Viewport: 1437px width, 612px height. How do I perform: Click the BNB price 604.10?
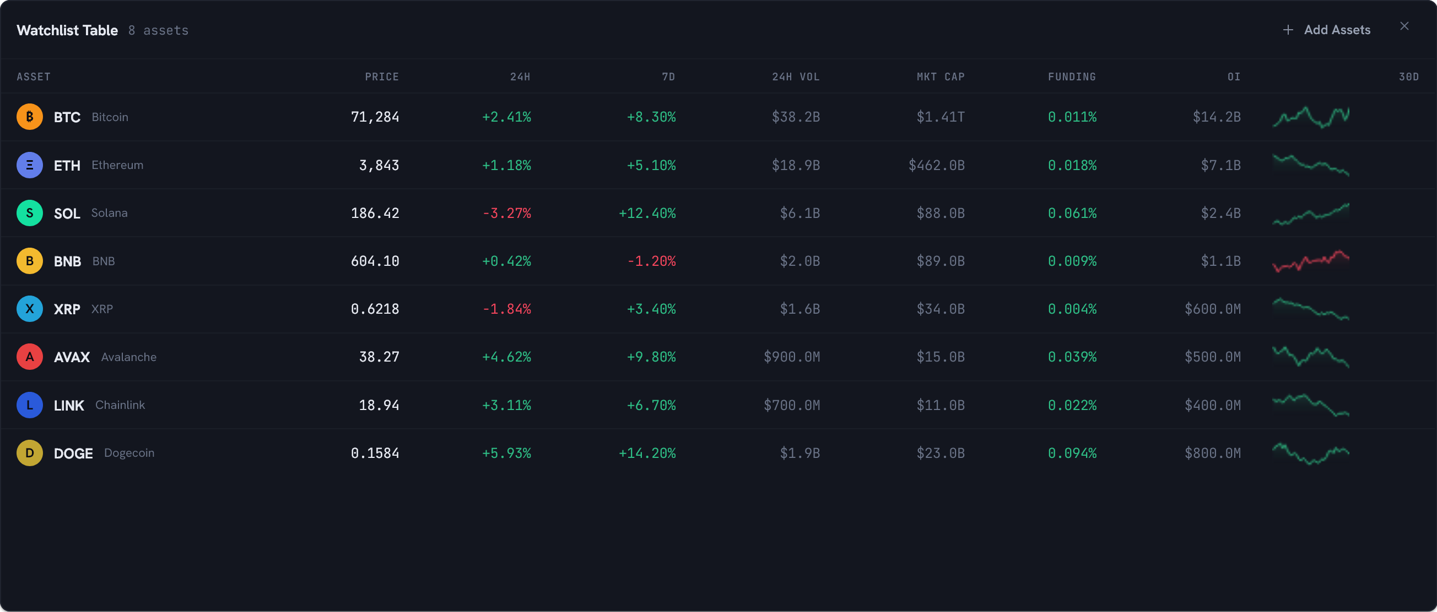pos(375,261)
